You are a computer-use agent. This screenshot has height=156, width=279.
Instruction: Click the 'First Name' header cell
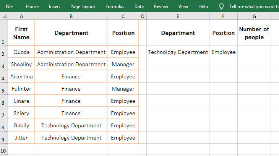[x=21, y=32]
